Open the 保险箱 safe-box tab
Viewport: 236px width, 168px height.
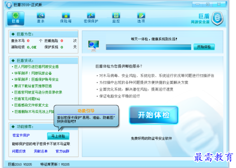click(66, 18)
